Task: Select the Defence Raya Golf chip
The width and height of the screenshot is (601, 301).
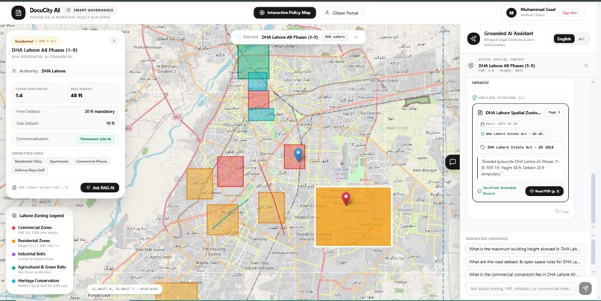Action: (x=30, y=170)
